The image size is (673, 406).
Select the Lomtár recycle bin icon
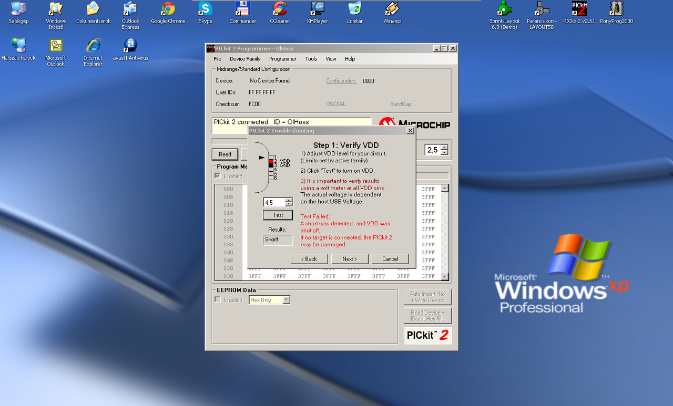[355, 13]
